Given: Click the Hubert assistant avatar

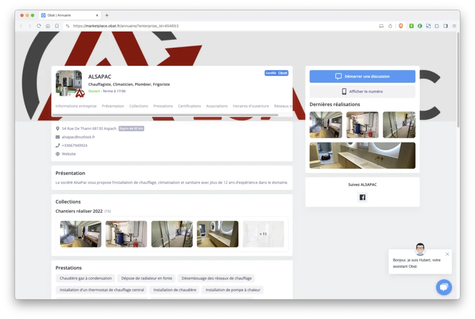Looking at the screenshot, I should (x=420, y=249).
